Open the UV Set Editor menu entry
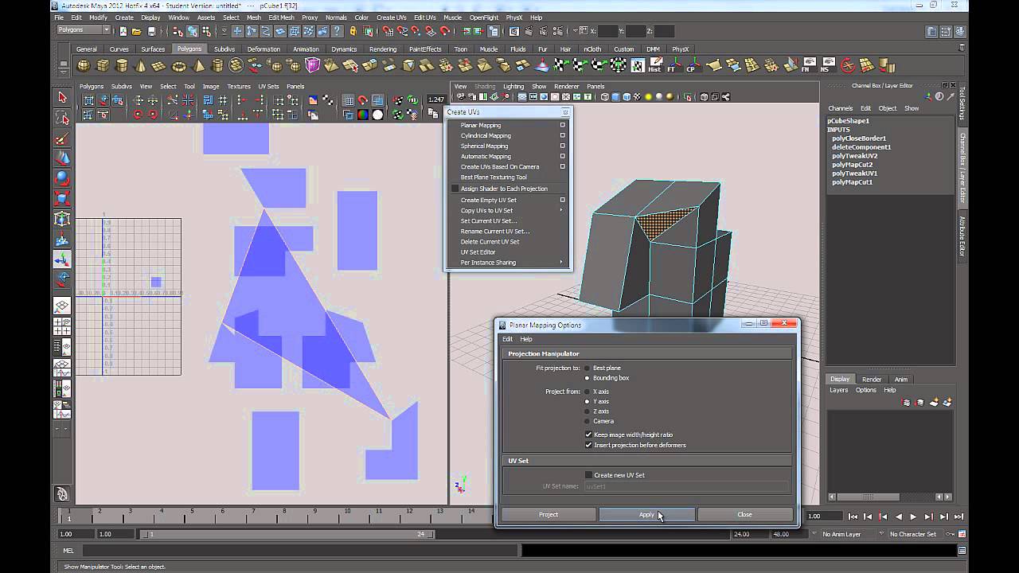 [478, 252]
